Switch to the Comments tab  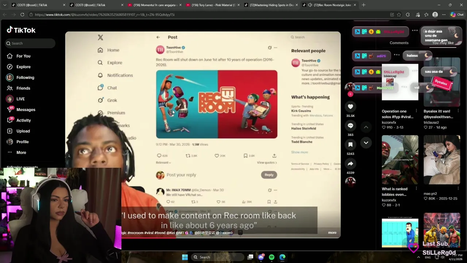[399, 43]
